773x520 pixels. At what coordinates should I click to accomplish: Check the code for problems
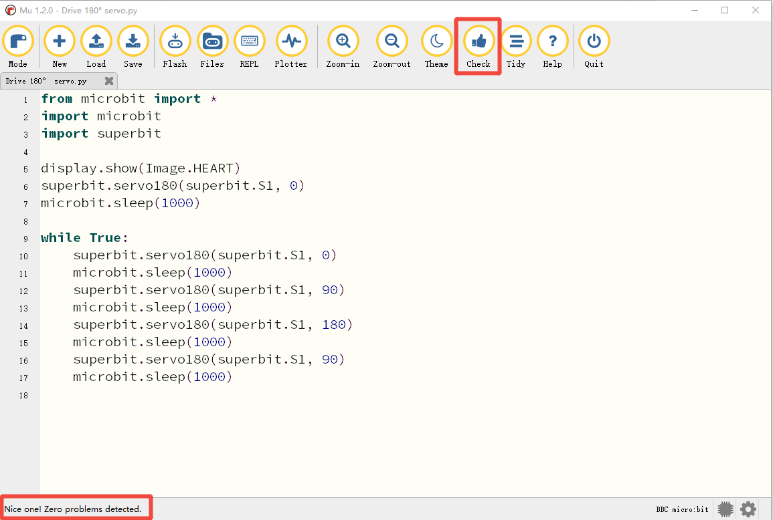[x=479, y=47]
